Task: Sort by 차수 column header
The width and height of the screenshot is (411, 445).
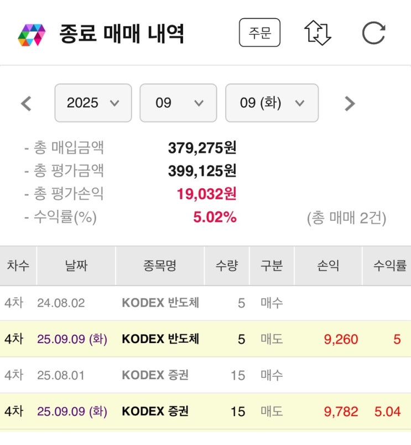Action: click(18, 266)
